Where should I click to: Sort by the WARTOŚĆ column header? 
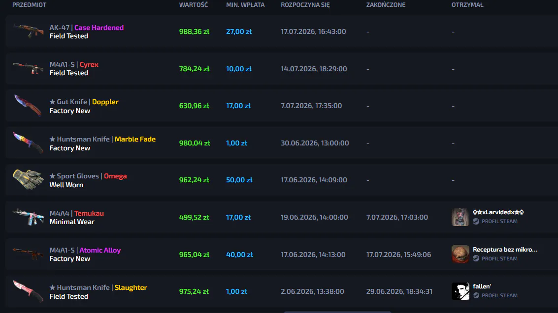tap(193, 4)
